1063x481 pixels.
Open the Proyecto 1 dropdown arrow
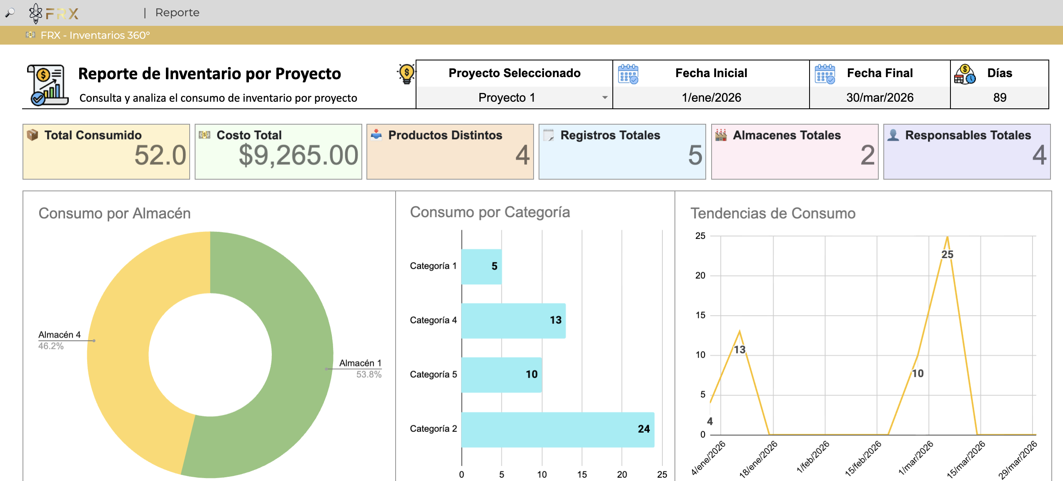point(604,98)
